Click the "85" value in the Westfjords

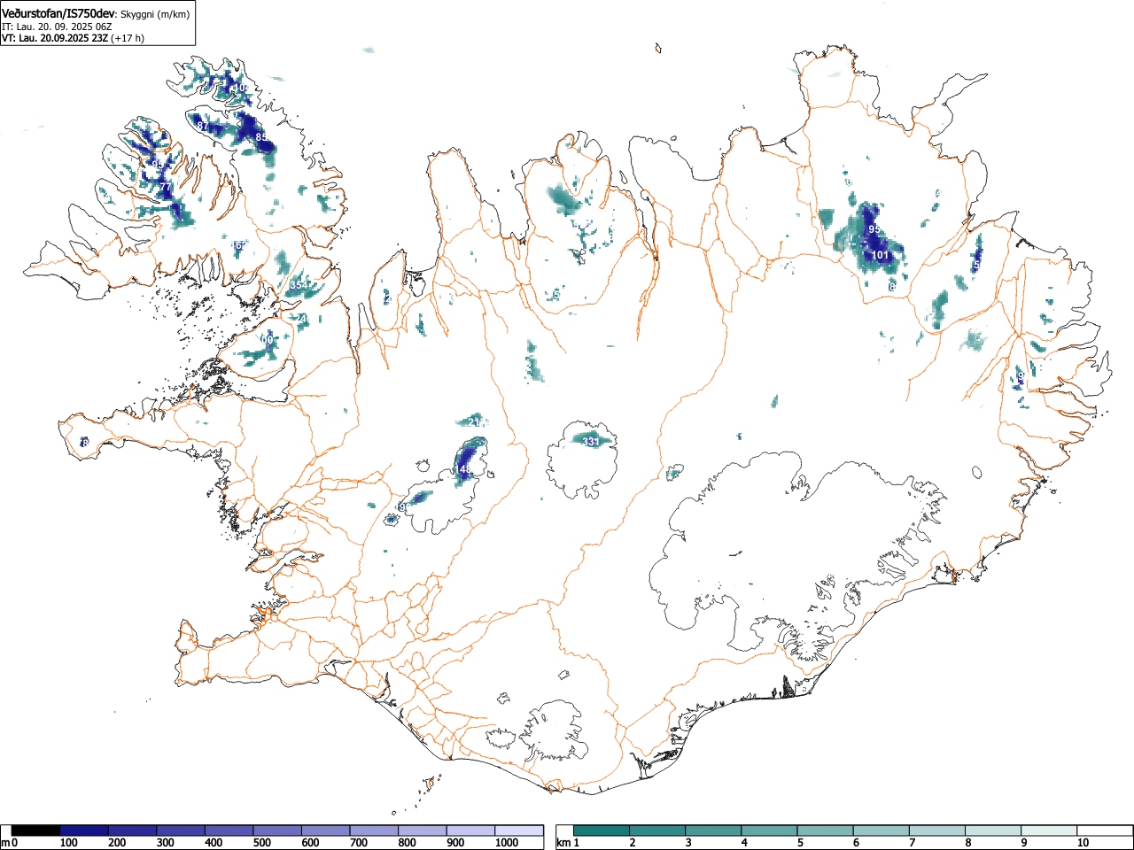coord(261,137)
